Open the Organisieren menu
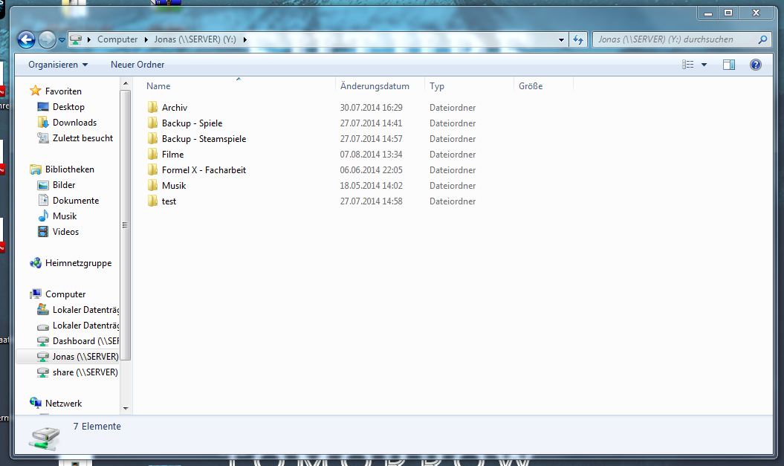784x466 pixels. [x=58, y=65]
